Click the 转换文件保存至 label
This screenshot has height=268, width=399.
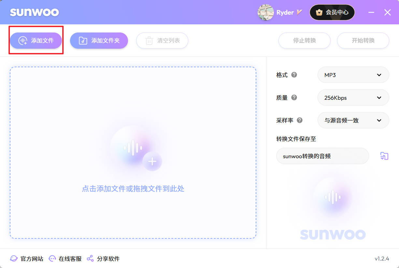(x=296, y=139)
